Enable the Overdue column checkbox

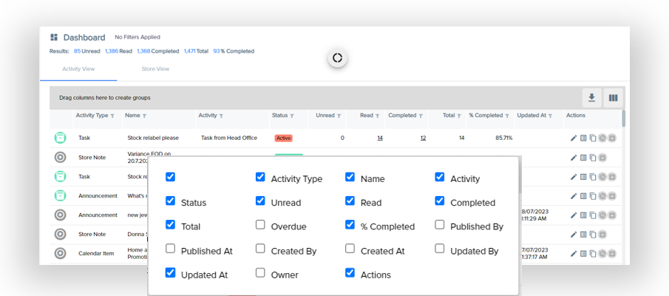(x=260, y=225)
